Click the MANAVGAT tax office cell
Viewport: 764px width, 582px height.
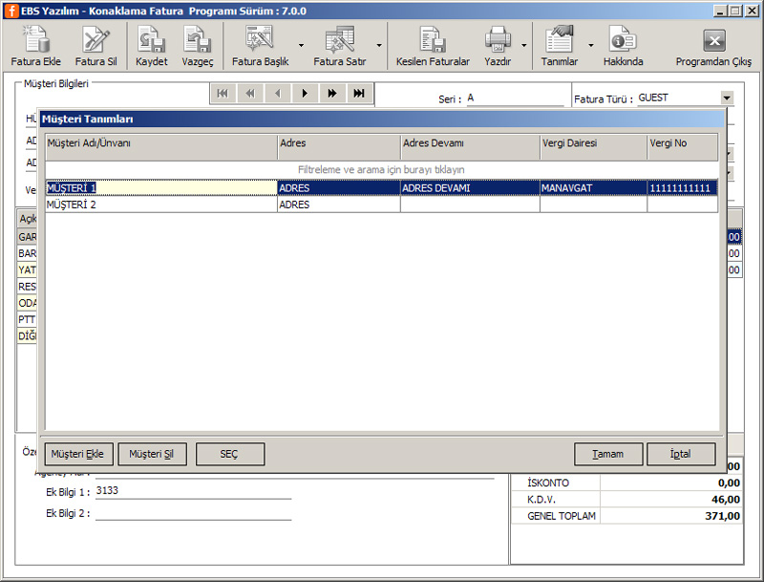coord(594,188)
